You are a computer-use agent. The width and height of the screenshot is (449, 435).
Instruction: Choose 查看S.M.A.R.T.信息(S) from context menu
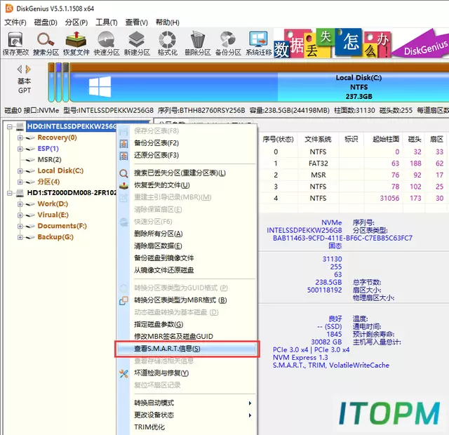pos(187,349)
